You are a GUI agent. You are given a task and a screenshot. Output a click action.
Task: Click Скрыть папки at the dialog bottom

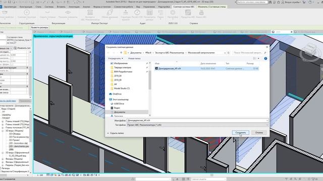pos(116,133)
